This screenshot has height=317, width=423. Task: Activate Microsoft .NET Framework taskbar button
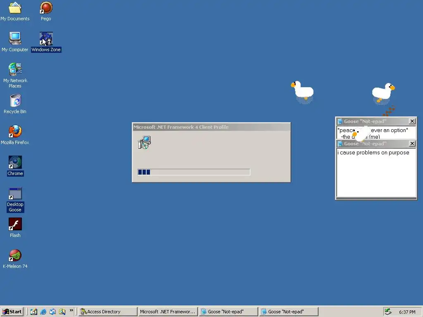coord(168,312)
